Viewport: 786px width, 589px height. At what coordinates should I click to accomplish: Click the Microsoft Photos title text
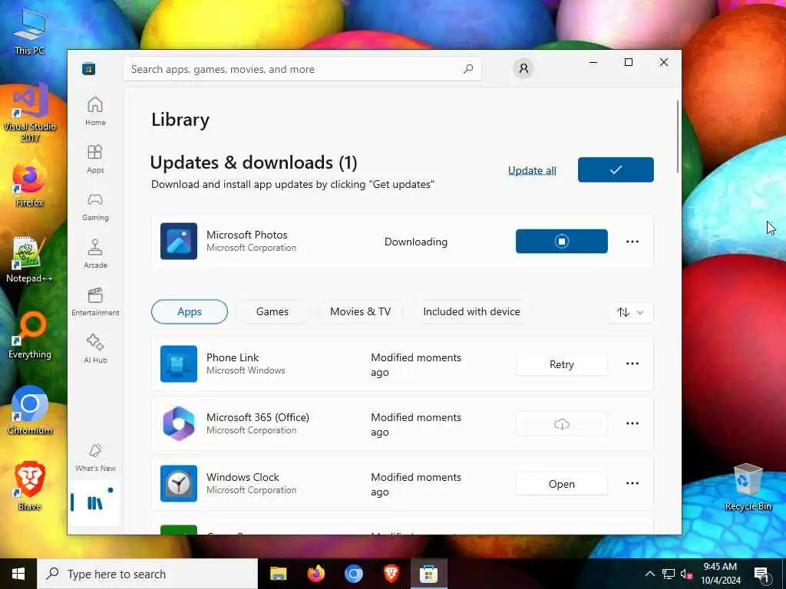point(246,235)
